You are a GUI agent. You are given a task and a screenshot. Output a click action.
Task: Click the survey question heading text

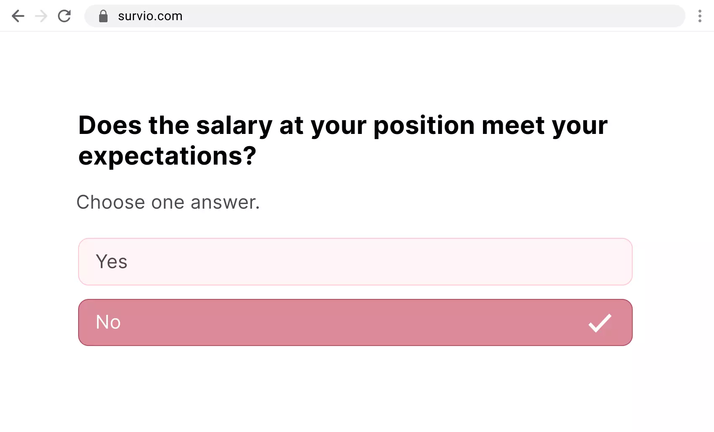pos(342,141)
